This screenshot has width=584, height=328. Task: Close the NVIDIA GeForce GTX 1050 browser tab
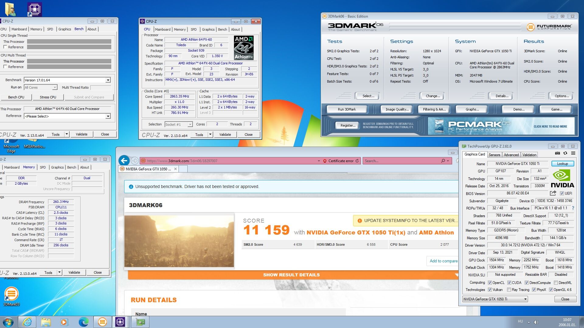[x=176, y=169]
